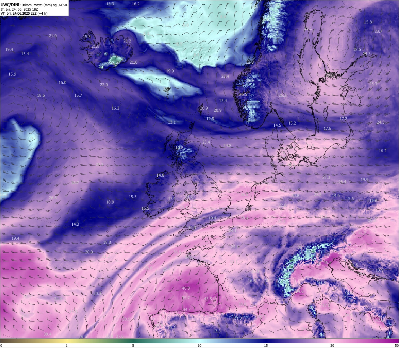Click the 20.3 value west of Biscay
The image size is (399, 348).
97,294
